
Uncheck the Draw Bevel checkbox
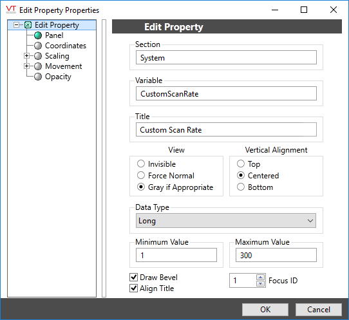click(x=133, y=278)
